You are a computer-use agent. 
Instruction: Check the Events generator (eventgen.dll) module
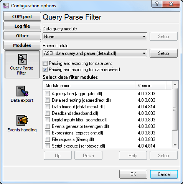(47, 126)
